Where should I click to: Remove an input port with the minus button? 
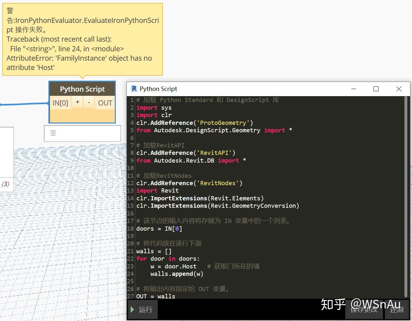click(x=89, y=102)
